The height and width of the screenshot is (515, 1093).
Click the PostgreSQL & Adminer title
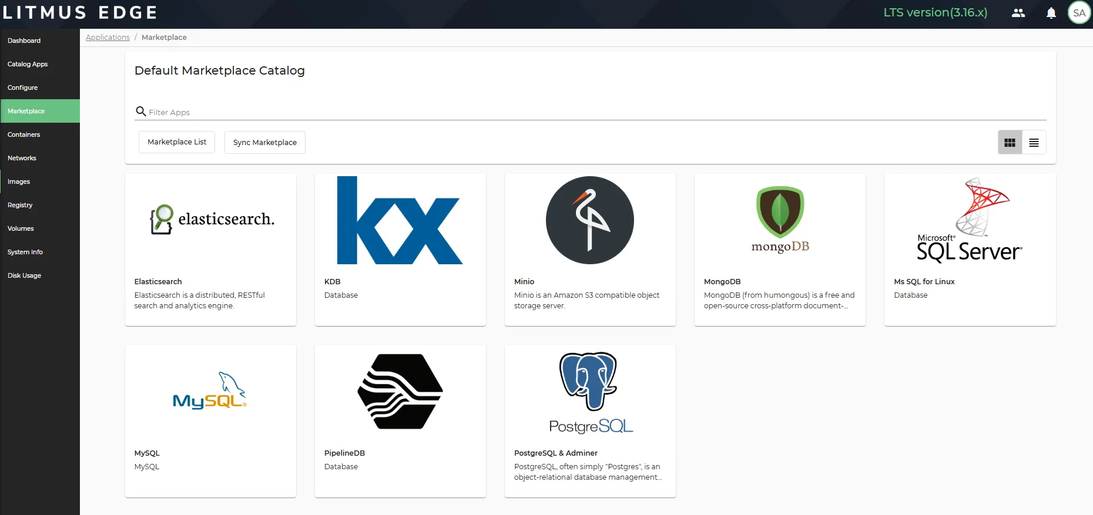pos(556,453)
